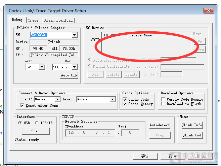
Task: Click the FW J-Link V9 compiled field
Action: [x=54, y=55]
